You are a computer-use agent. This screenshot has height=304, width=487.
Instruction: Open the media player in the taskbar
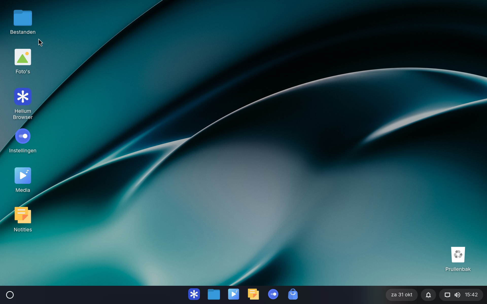pyautogui.click(x=234, y=294)
